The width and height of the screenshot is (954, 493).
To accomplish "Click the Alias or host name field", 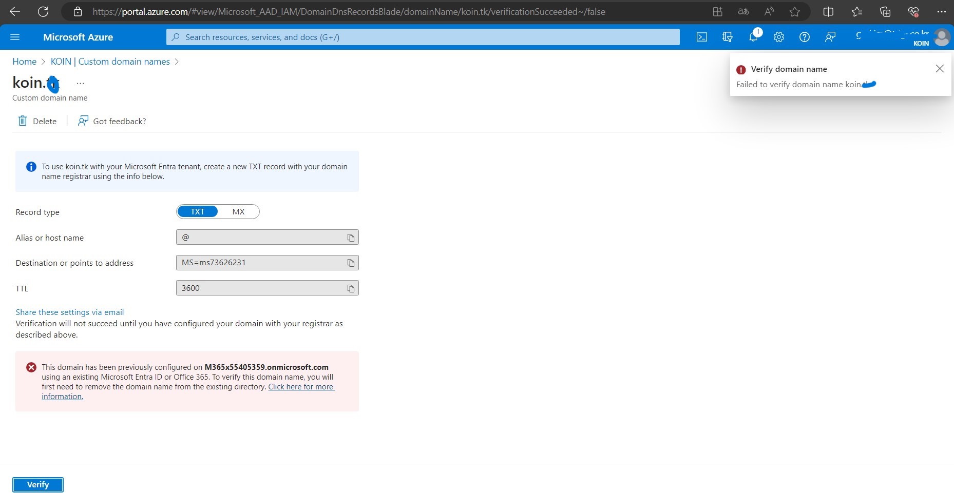I will click(x=267, y=237).
